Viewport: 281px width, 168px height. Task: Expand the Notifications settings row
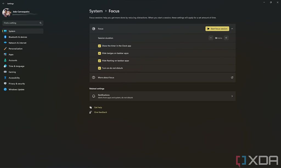(x=232, y=96)
